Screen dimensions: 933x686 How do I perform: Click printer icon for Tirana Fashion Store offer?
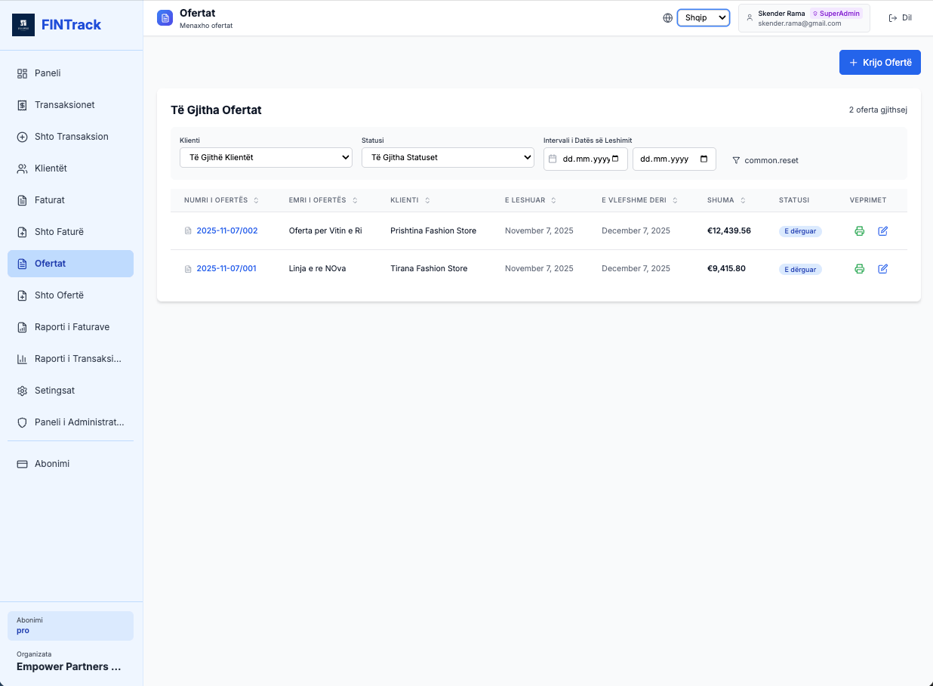pos(859,269)
